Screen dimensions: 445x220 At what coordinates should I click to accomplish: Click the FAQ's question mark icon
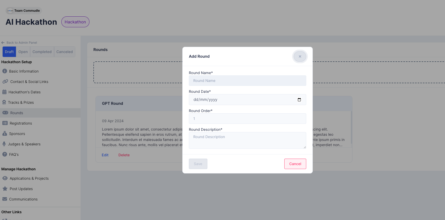click(5, 154)
